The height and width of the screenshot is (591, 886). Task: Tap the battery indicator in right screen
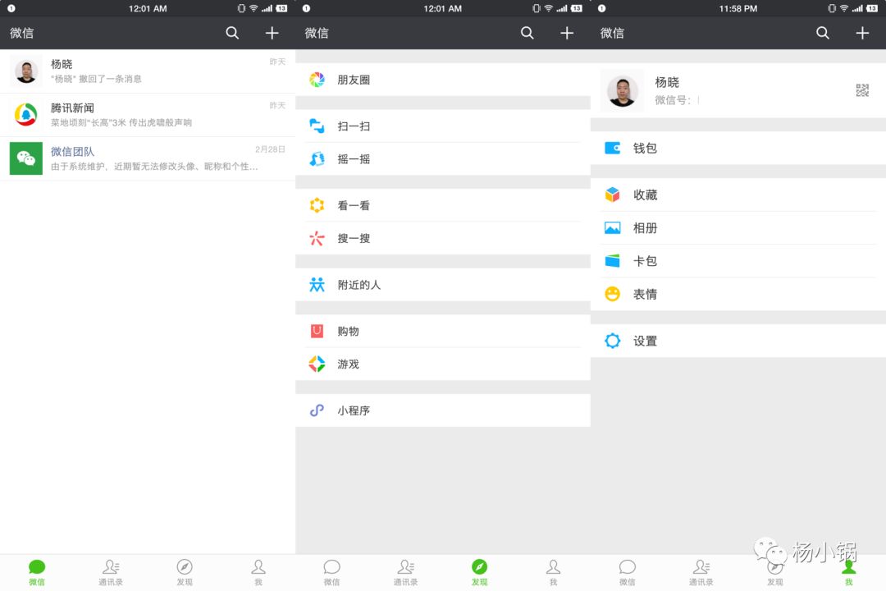tap(872, 8)
